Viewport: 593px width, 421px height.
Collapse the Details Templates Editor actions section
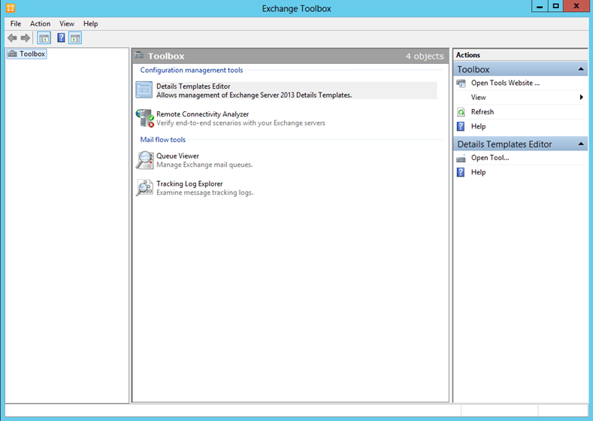pyautogui.click(x=581, y=144)
